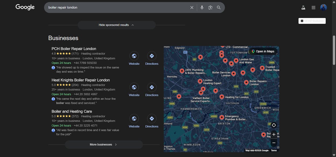Click Open in Maps button
Viewport: 336px width, 157px height.
[263, 51]
